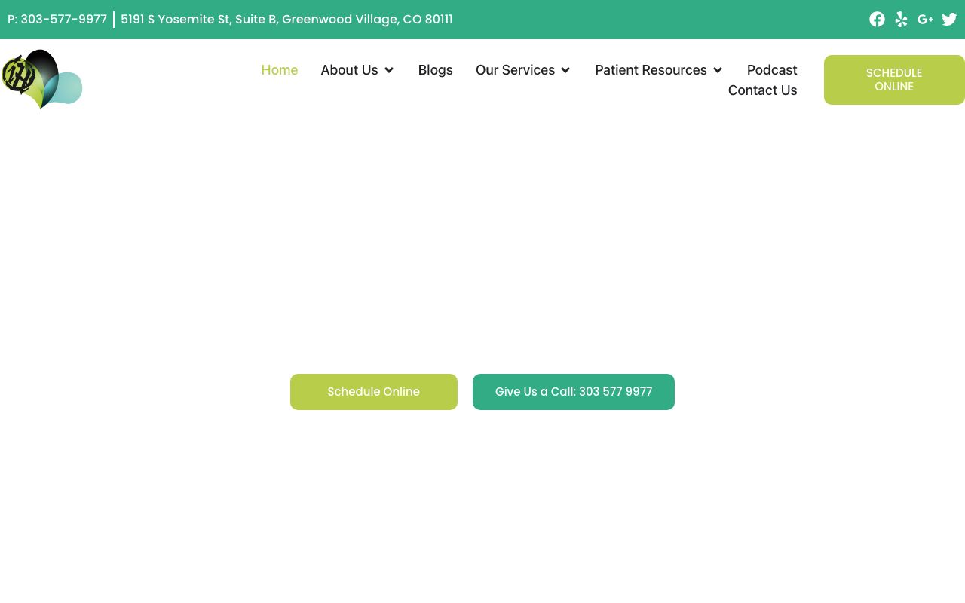Visit the Google Plus profile icon

[925, 20]
